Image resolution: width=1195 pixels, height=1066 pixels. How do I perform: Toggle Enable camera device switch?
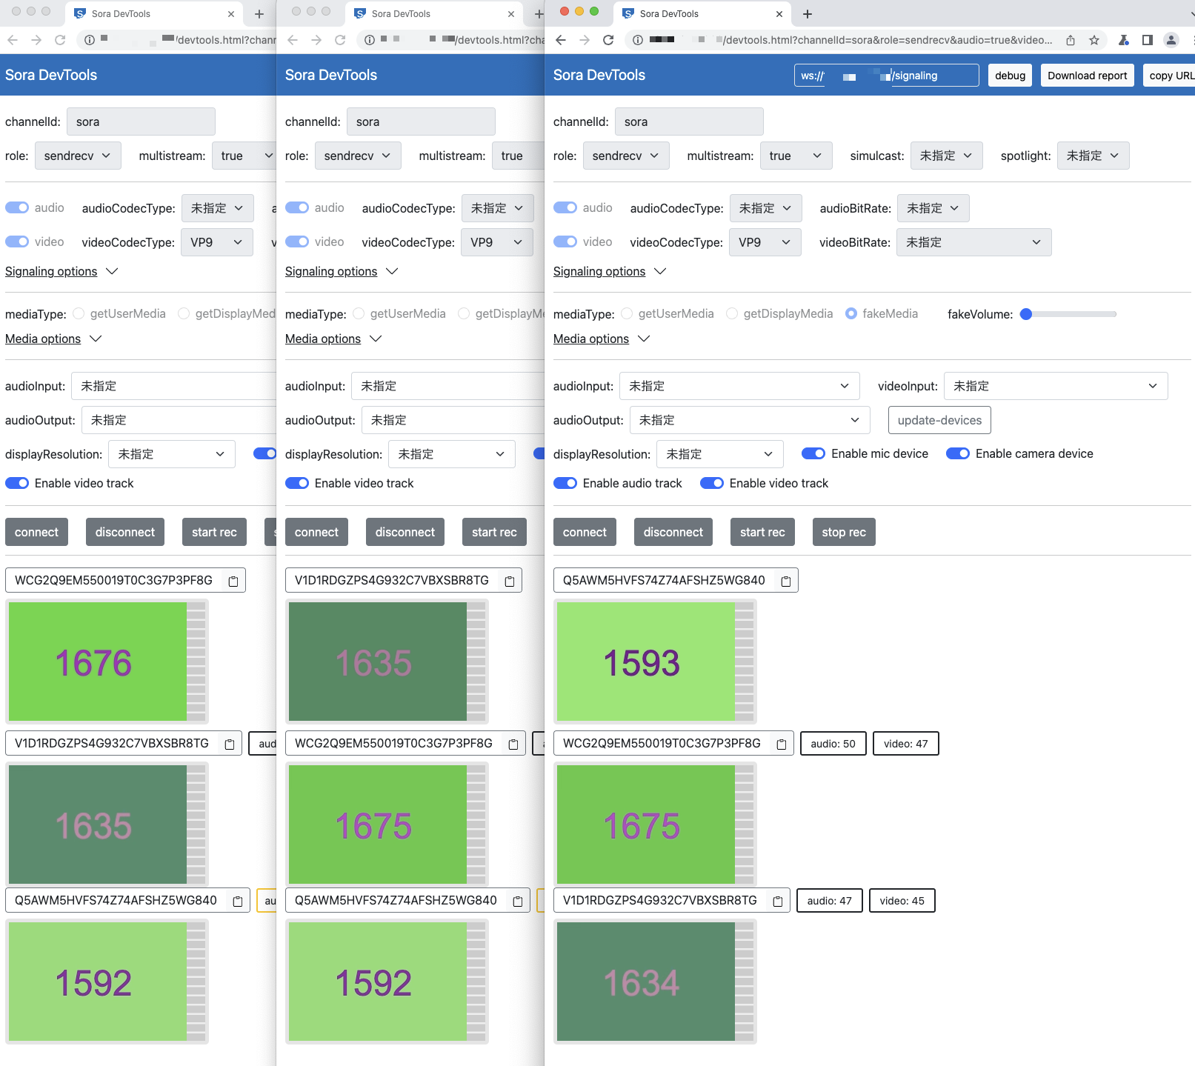(x=958, y=453)
